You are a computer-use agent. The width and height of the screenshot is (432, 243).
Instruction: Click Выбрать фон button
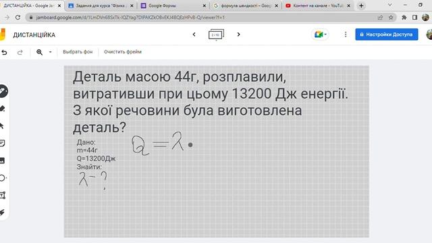pos(78,52)
